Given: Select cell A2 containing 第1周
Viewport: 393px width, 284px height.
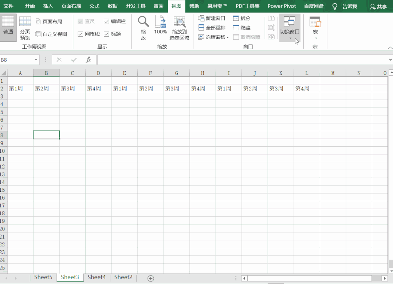Looking at the screenshot, I should 20,89.
